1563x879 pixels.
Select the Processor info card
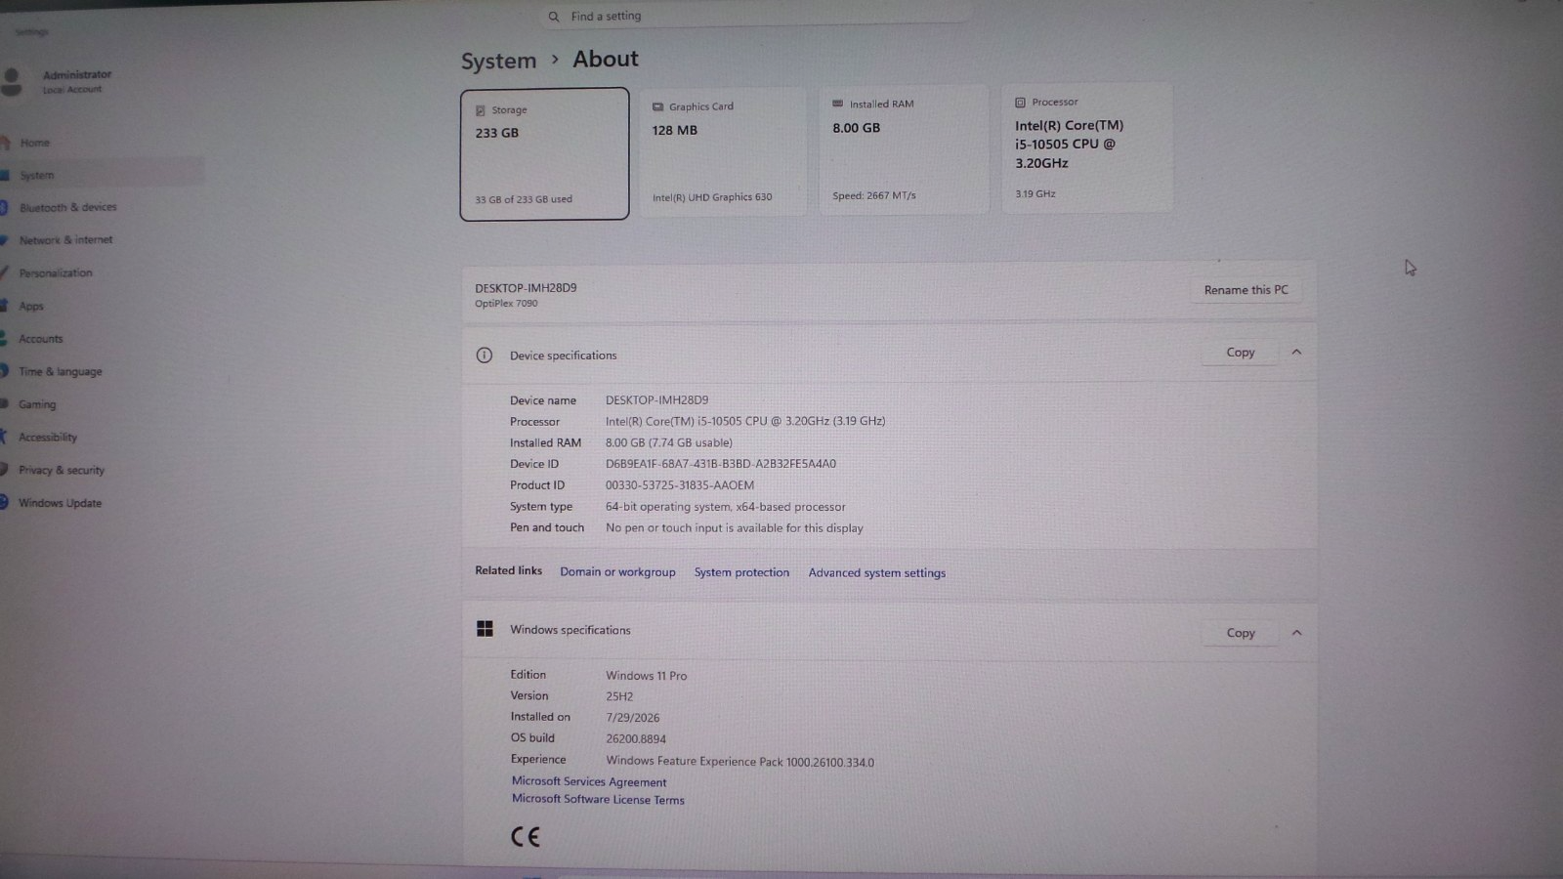1086,147
